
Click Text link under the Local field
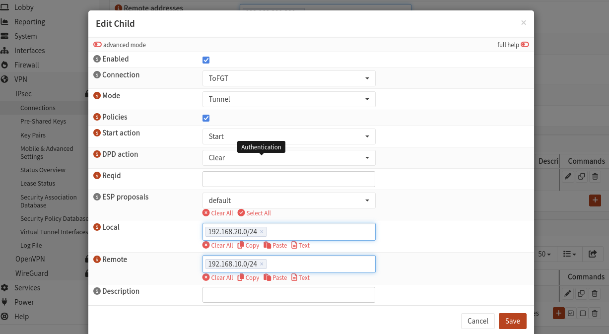click(x=300, y=246)
